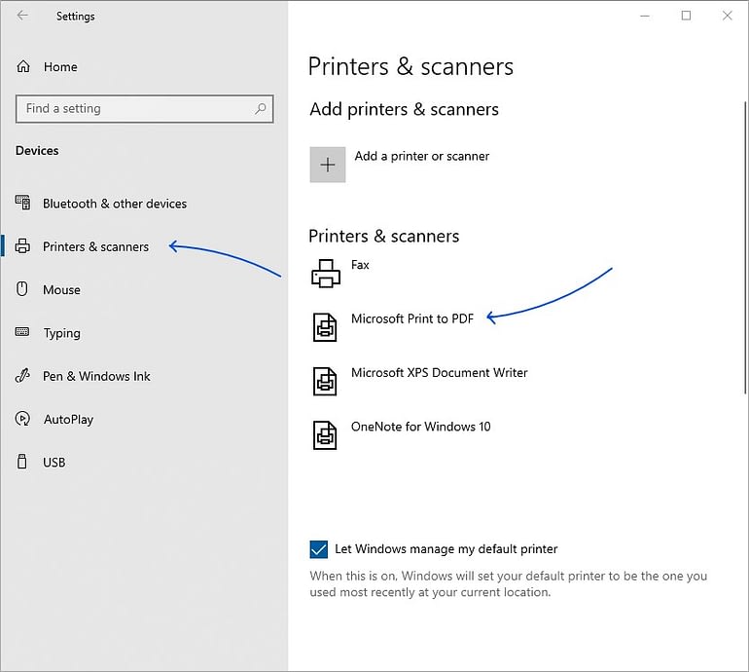The height and width of the screenshot is (672, 749).
Task: Click the plus button to add printer
Action: [x=328, y=165]
